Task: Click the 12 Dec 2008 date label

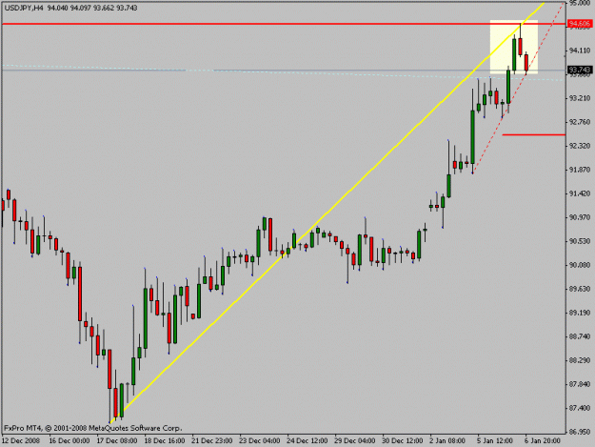Action: 21,440
